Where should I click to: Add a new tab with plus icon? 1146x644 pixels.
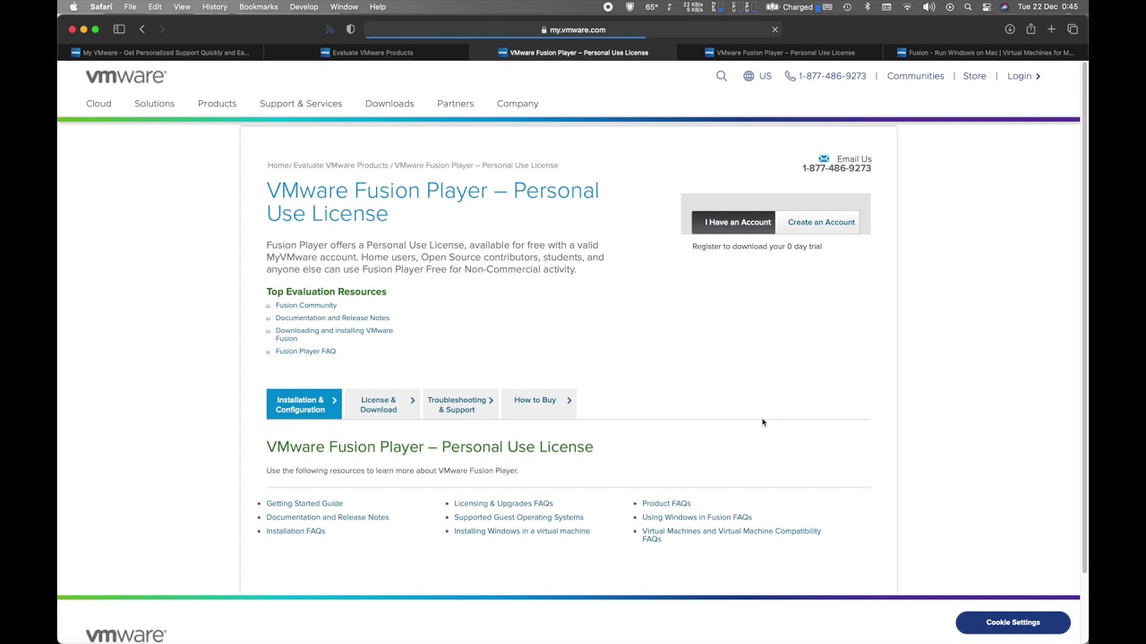pyautogui.click(x=1051, y=30)
